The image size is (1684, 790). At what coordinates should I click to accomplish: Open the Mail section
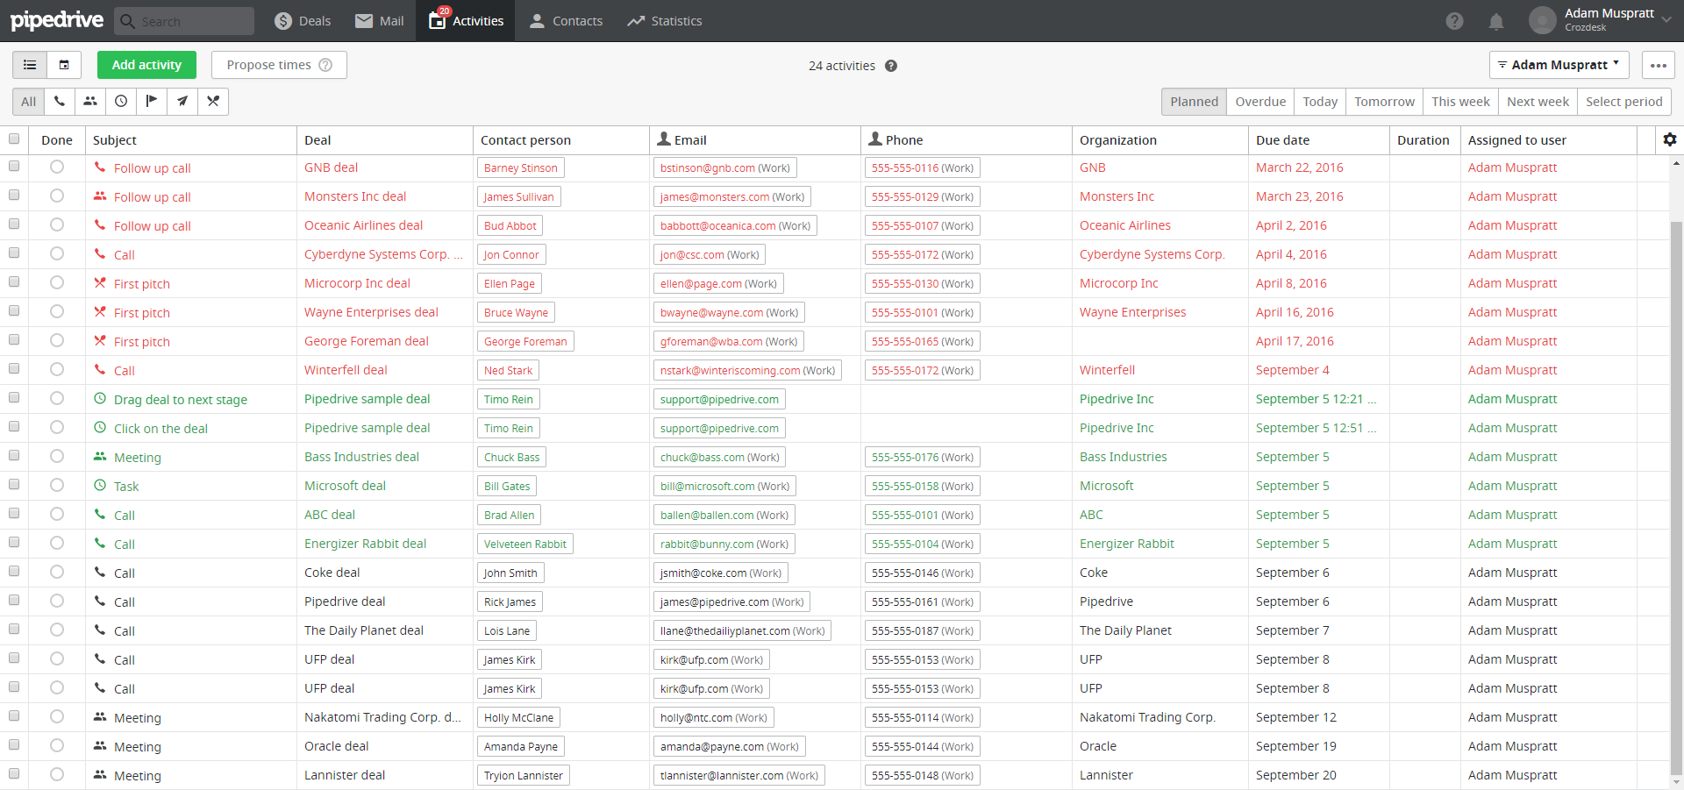click(x=380, y=21)
